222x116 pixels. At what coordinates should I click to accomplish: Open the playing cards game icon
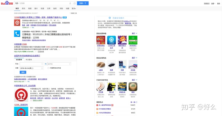(101, 86)
